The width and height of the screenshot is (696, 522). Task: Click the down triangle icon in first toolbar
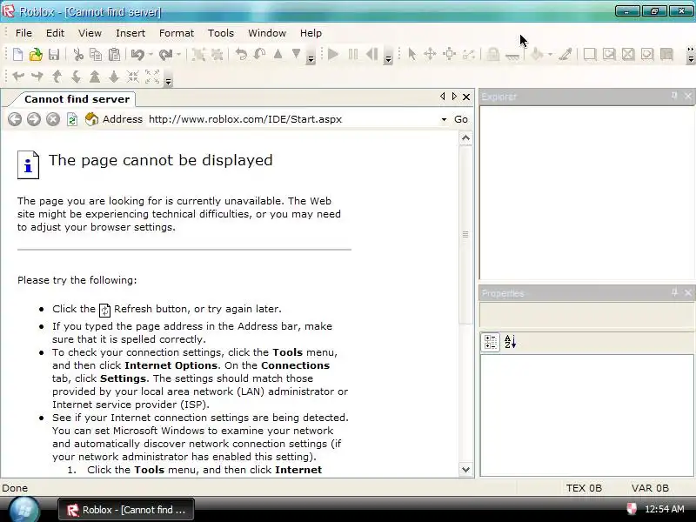click(296, 54)
